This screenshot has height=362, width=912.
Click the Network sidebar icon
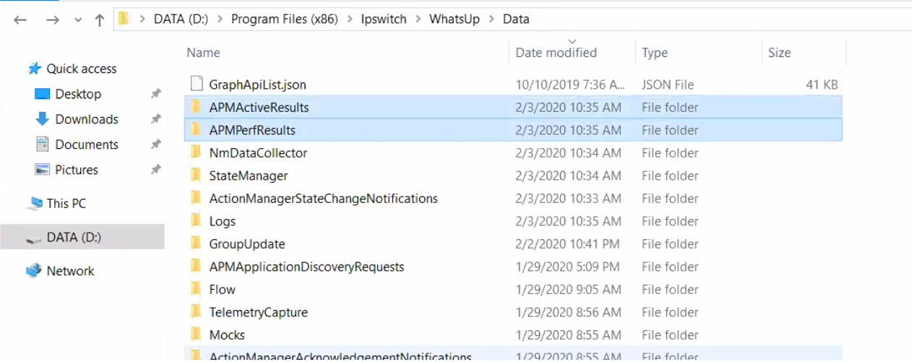[x=34, y=271]
